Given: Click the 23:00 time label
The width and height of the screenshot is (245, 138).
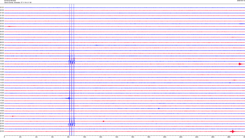Looking at the screenshot, I should click(2, 129).
